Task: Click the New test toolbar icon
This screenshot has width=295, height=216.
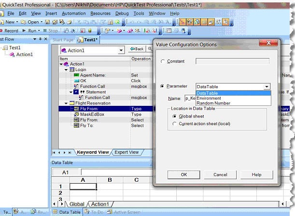Action: (2, 22)
